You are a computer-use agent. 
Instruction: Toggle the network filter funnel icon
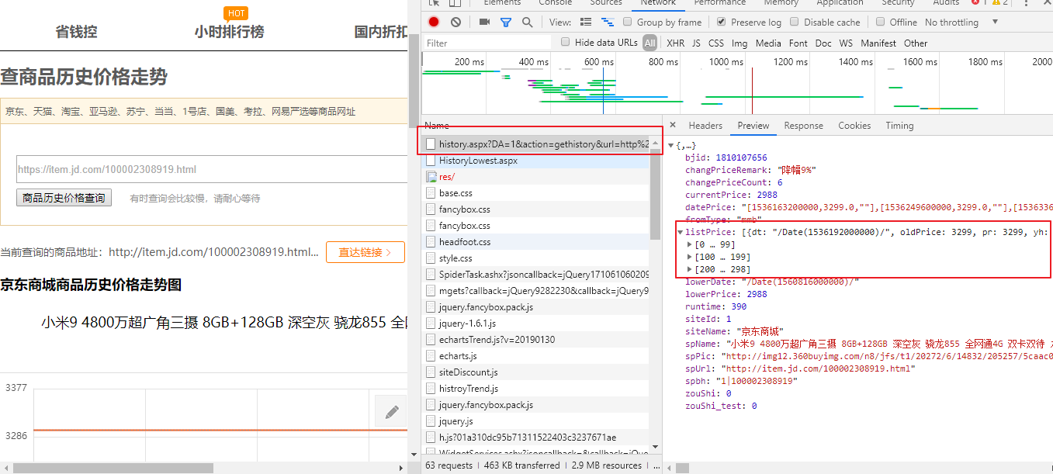506,22
